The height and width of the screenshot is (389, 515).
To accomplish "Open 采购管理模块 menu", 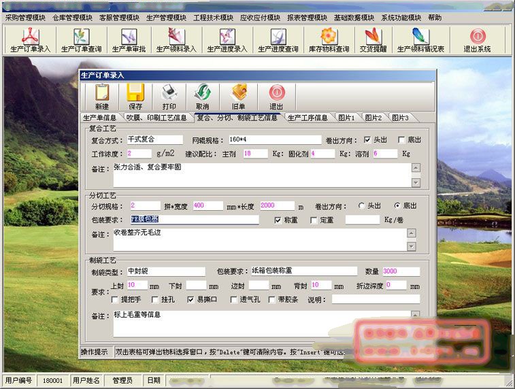I will (25, 18).
